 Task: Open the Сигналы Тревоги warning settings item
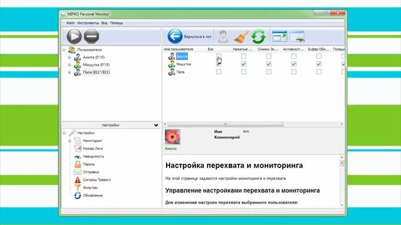(96, 180)
